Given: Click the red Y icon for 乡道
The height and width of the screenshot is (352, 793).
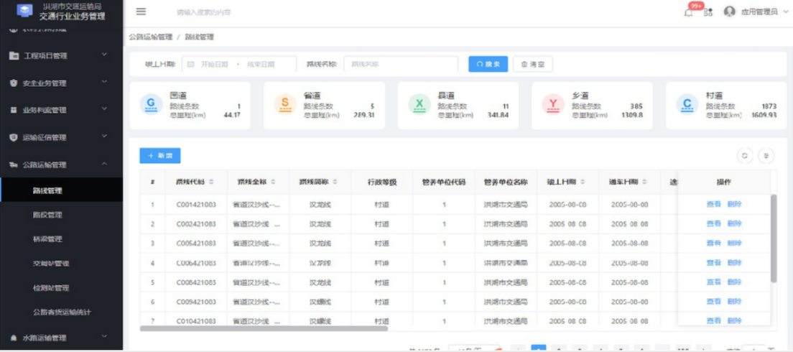Looking at the screenshot, I should pyautogui.click(x=553, y=104).
